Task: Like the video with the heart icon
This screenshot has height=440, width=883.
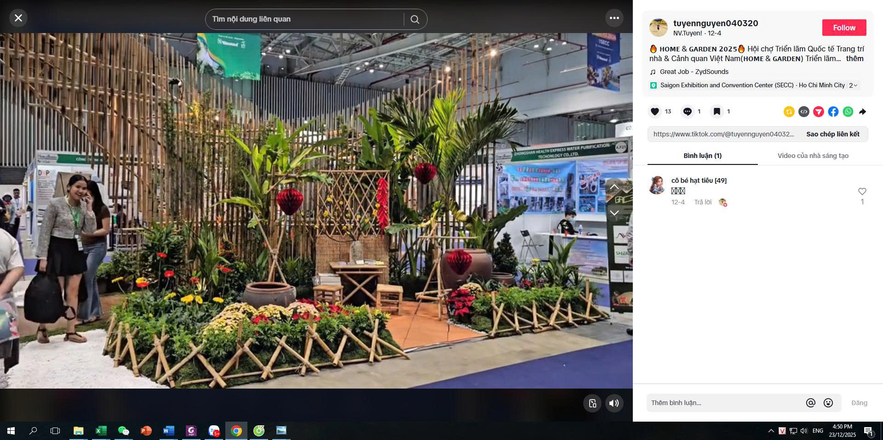Action: point(655,112)
